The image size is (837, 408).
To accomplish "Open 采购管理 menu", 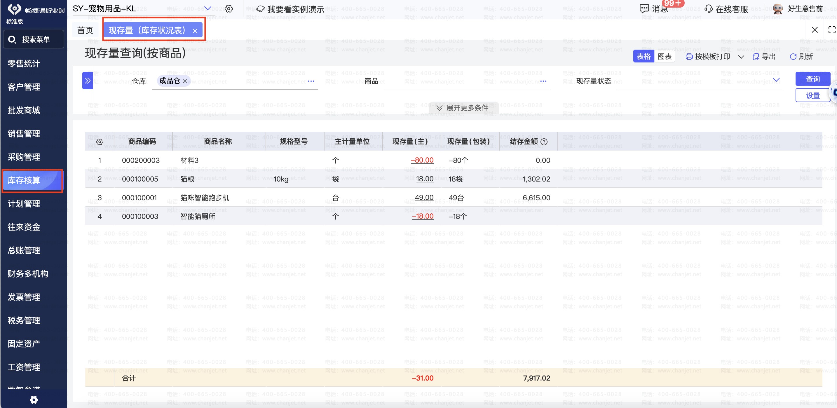I will 24,157.
